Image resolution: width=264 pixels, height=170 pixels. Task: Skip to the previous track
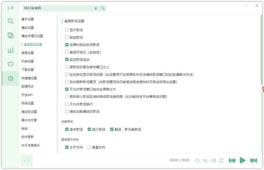[x=232, y=160]
